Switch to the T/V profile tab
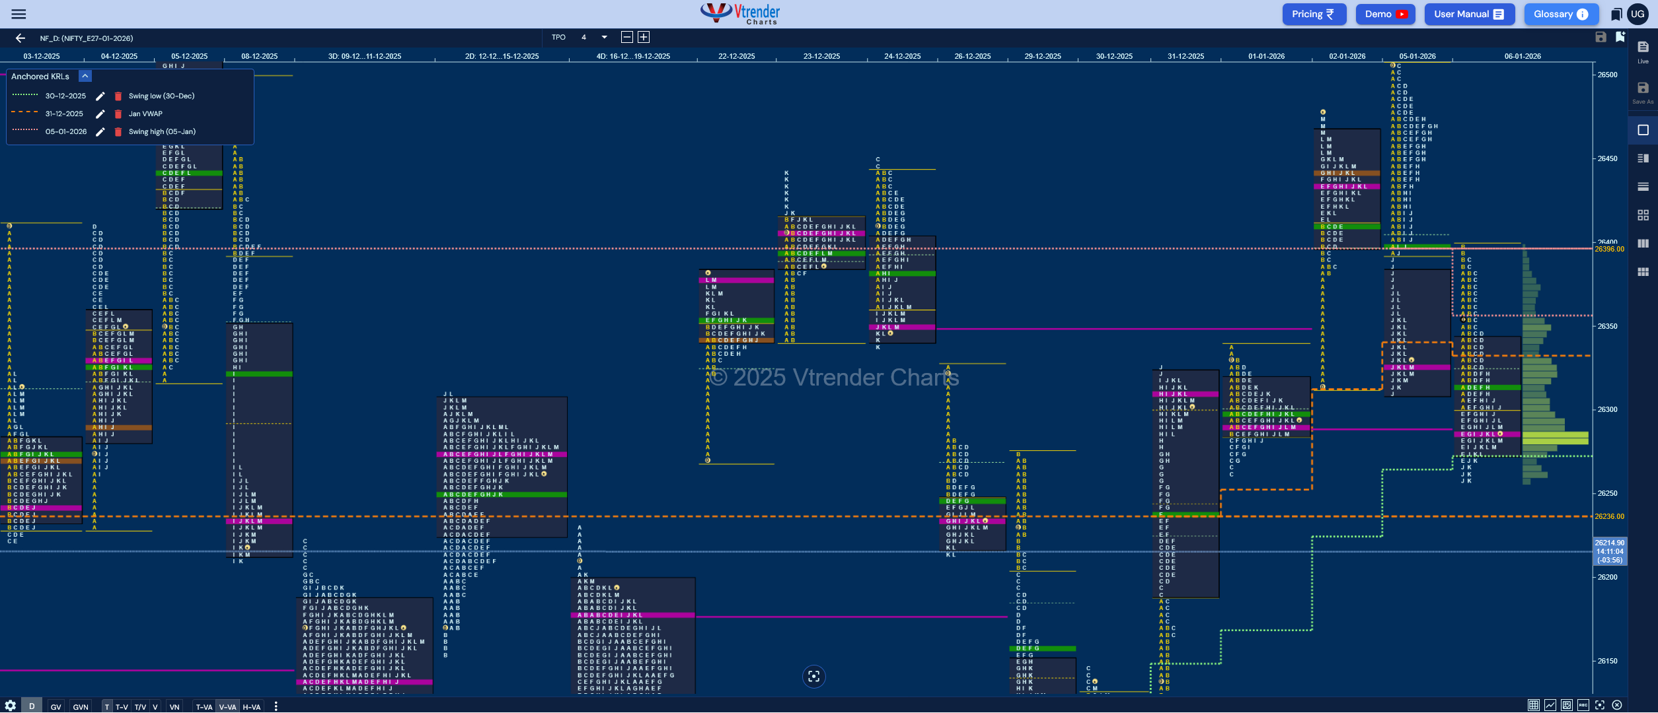The image size is (1658, 713). 140,706
